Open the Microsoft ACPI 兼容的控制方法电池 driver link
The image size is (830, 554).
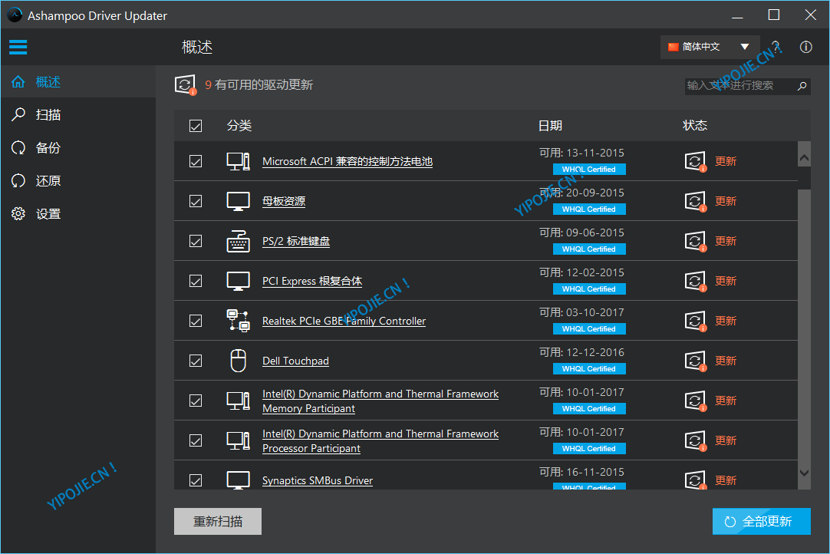347,161
